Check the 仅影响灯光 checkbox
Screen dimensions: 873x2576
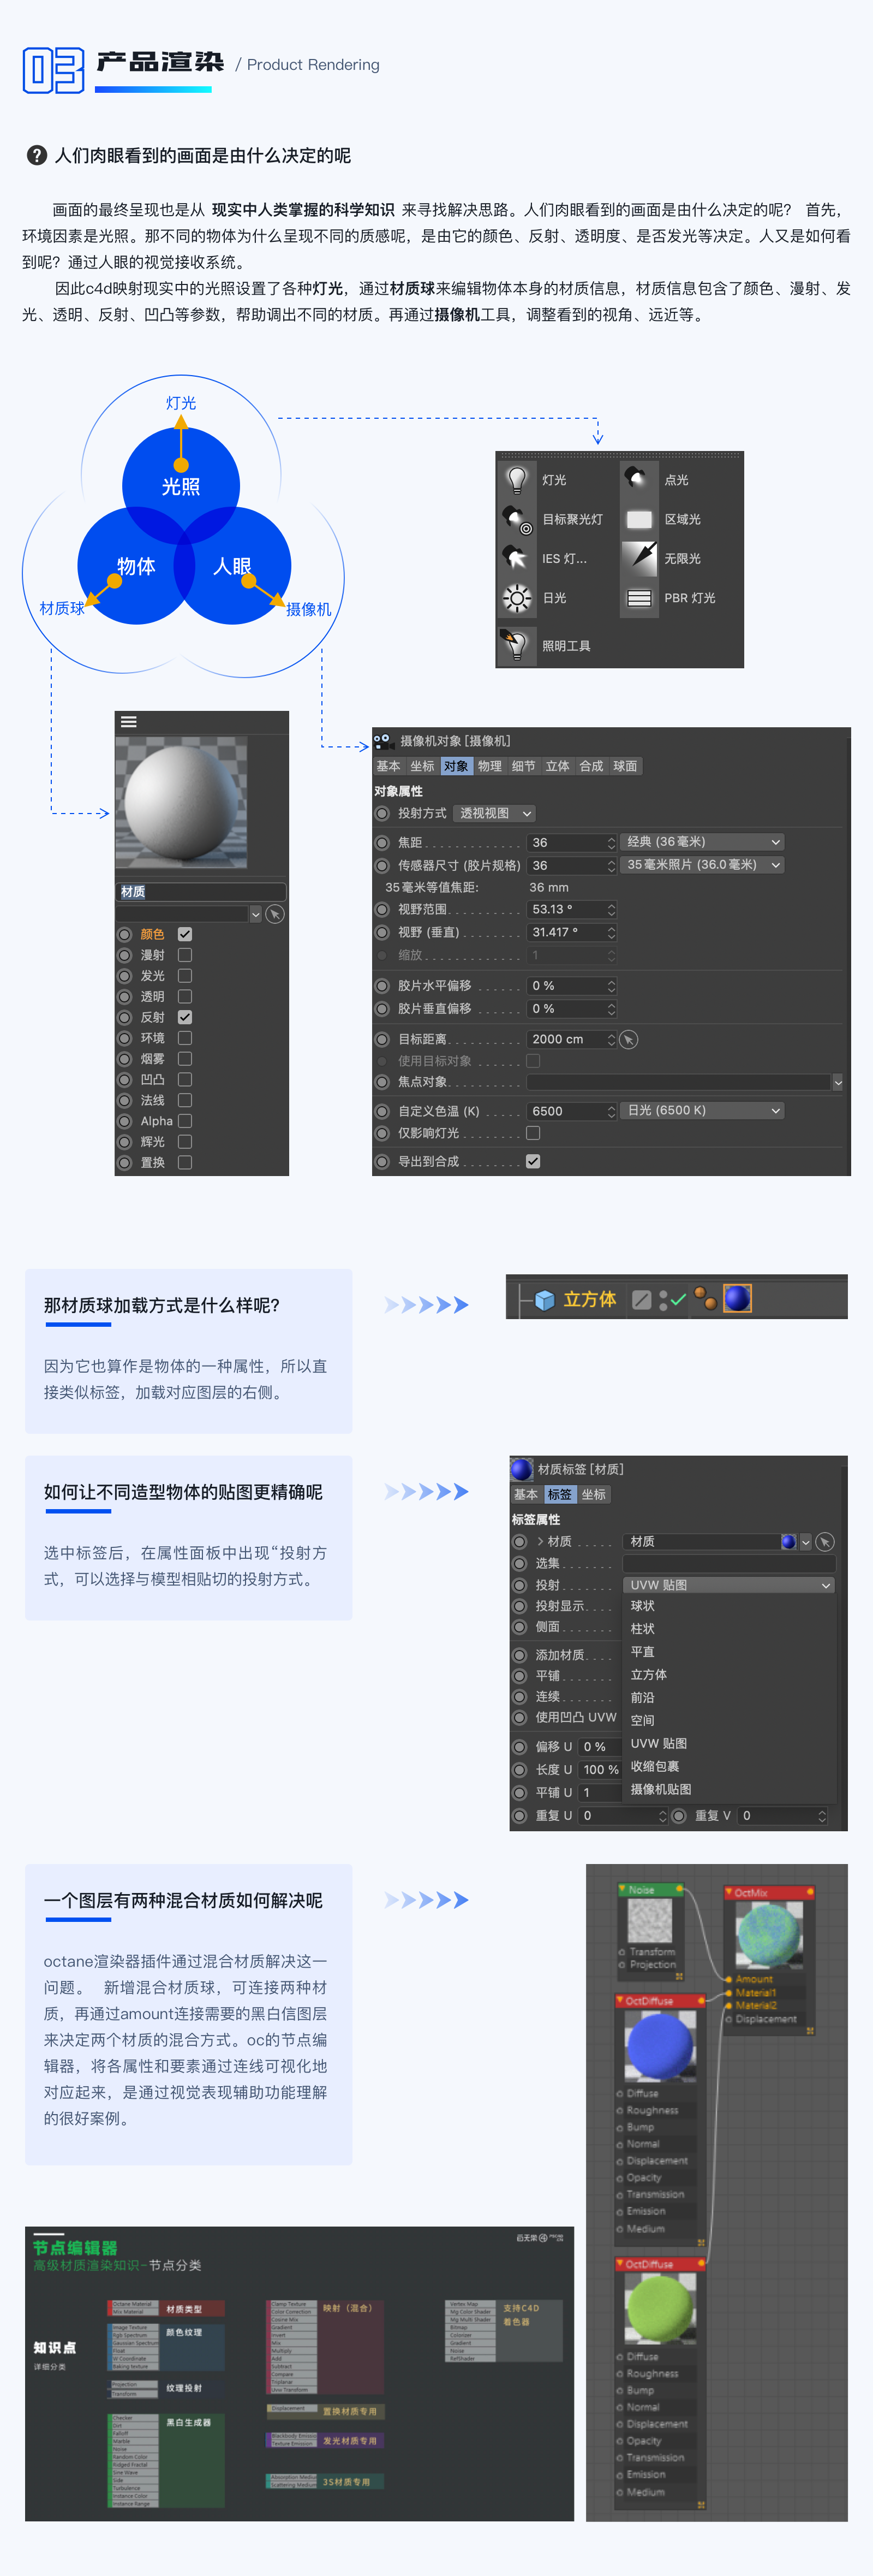[534, 1133]
